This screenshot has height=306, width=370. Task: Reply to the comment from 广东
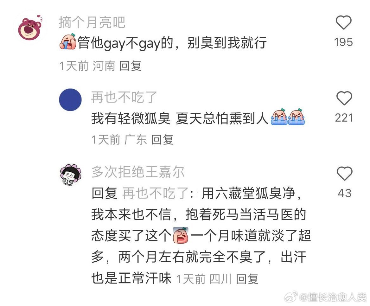tap(162, 140)
